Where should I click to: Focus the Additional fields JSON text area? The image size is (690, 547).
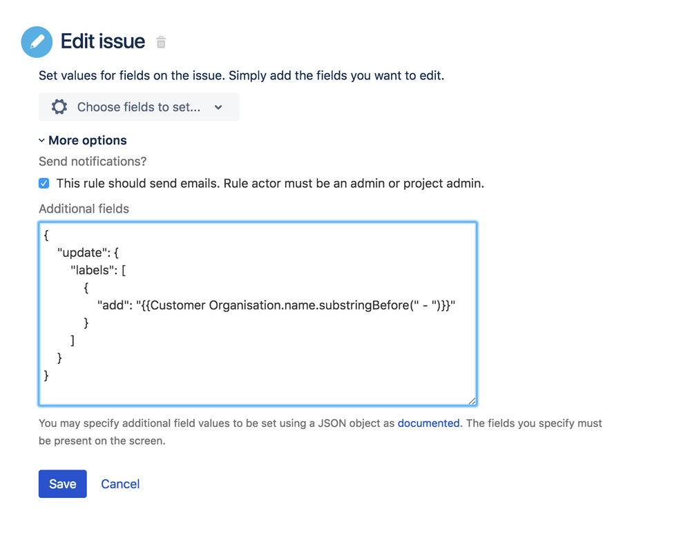[x=258, y=314]
